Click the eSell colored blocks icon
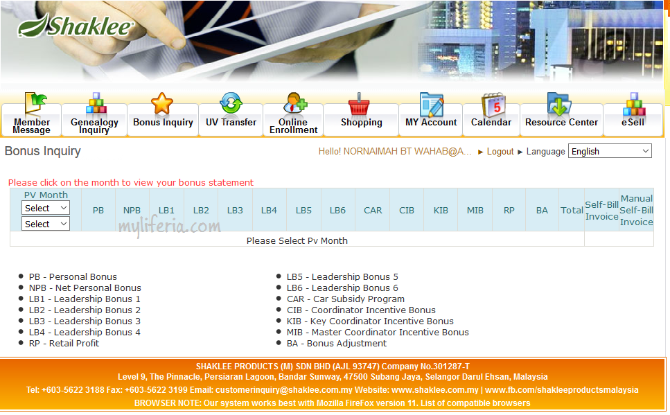Screen dimensions: 670x415 point(634,105)
